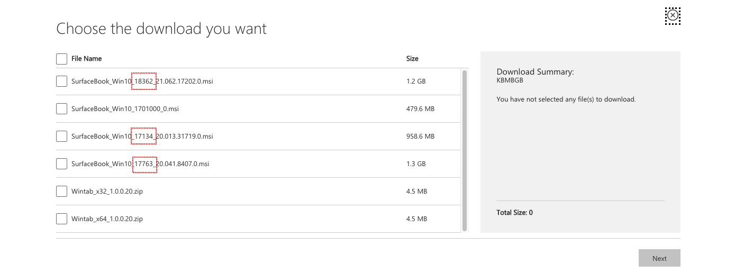
Task: Click the Next button
Action: [x=659, y=258]
